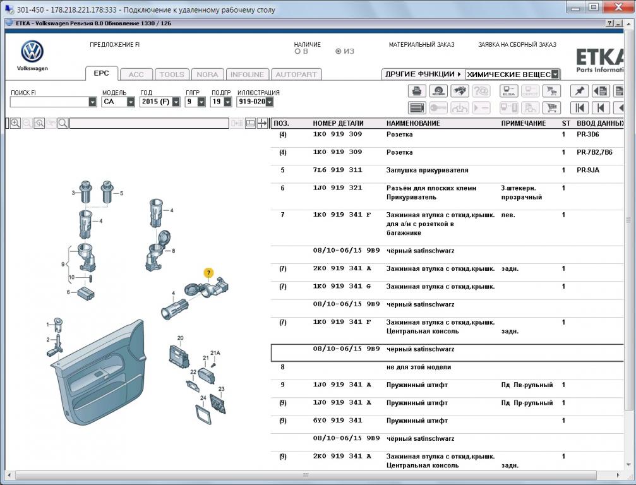
Task: Open the МОДЕЛЬ dropdown showing CA
Action: click(x=131, y=102)
